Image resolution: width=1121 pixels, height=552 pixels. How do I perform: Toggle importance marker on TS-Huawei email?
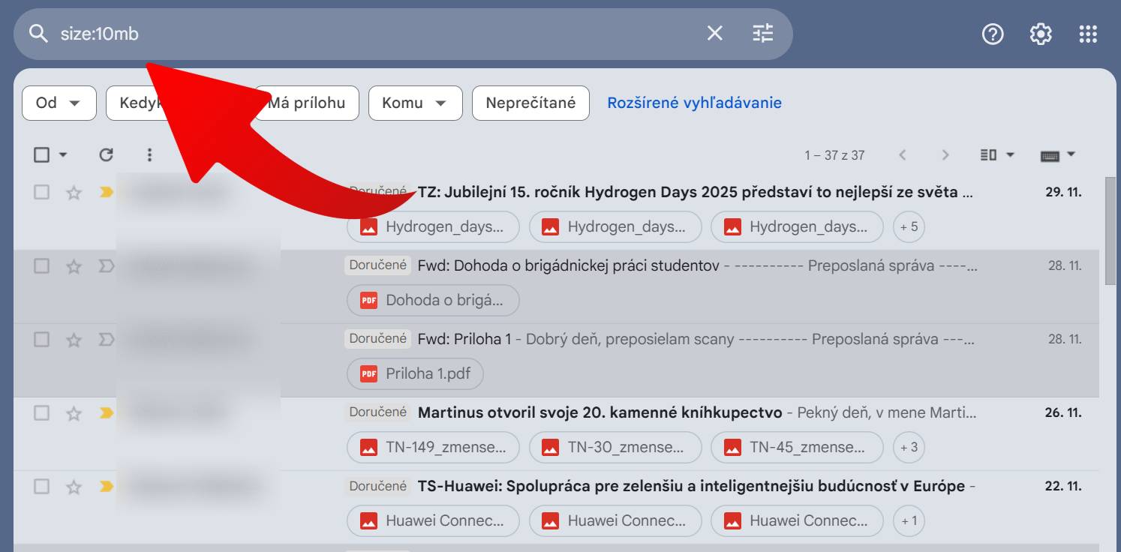point(107,486)
